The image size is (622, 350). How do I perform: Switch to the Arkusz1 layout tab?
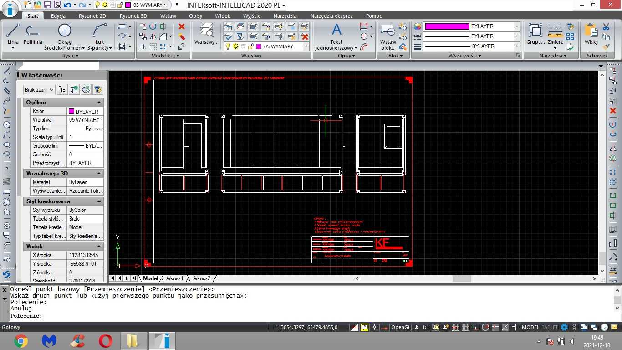click(174, 278)
